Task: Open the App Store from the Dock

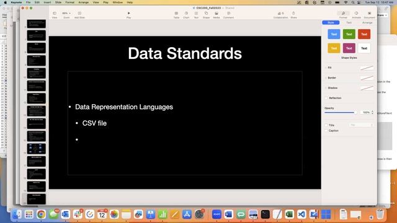Action: 187,214
